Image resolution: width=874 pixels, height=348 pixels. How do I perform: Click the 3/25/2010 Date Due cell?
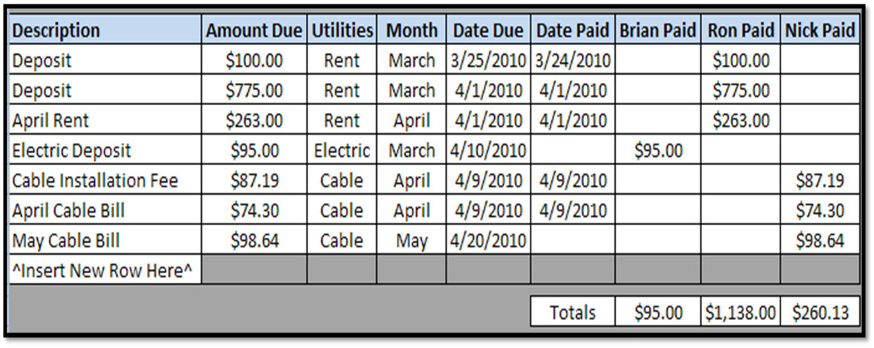pyautogui.click(x=488, y=59)
